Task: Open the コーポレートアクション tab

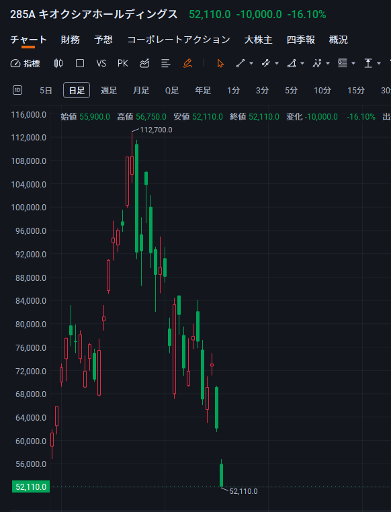Action: click(179, 40)
